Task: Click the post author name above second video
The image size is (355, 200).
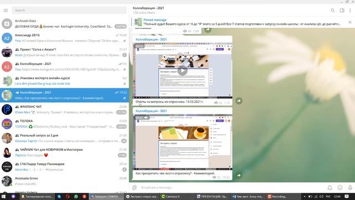Action: click(151, 111)
